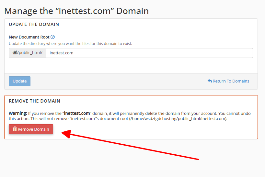Click the New Document Root label
265x177 pixels.
[29, 37]
